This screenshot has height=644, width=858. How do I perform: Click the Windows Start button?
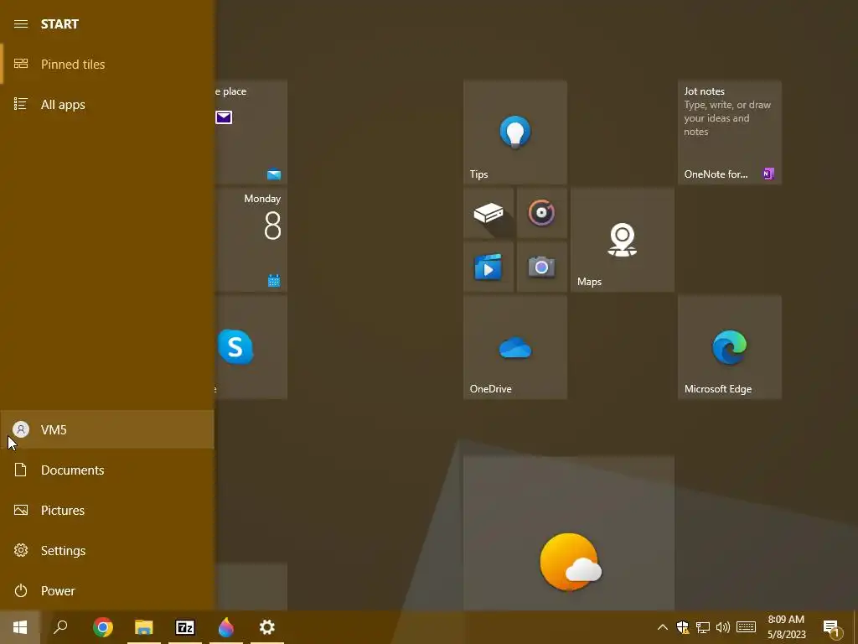click(20, 627)
